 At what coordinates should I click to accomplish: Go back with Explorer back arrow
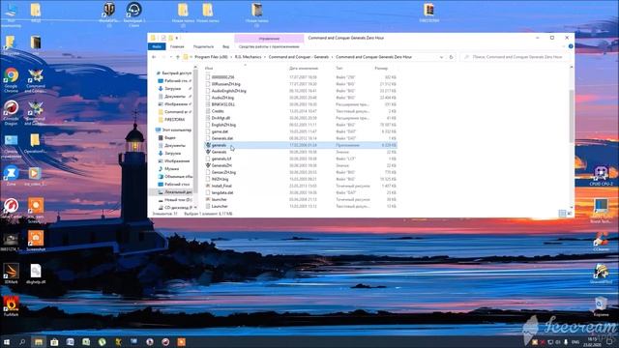click(154, 57)
